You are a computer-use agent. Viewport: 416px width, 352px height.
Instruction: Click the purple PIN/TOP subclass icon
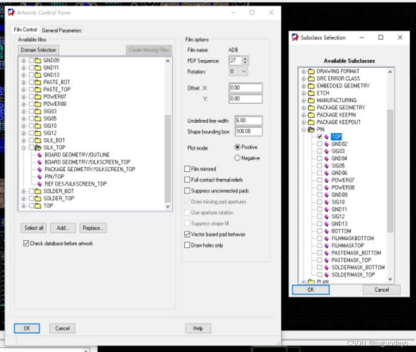coord(39,175)
